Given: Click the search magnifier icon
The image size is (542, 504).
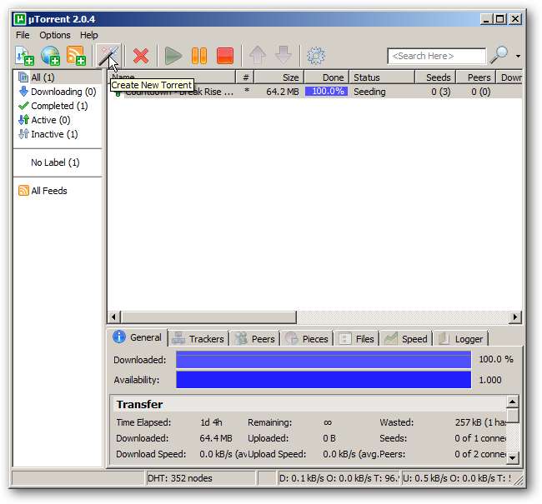Looking at the screenshot, I should 499,56.
